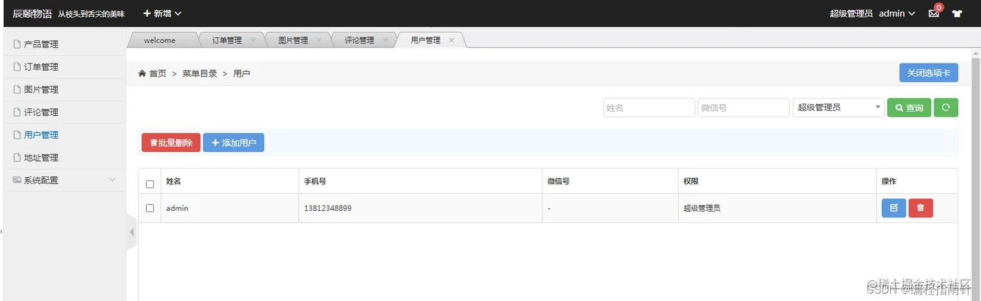
Task: Select the 用户管理 tab
Action: tap(426, 40)
